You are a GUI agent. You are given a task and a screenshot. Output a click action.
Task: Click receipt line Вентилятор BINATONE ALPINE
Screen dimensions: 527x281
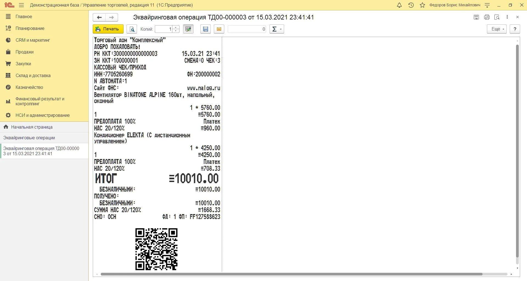(154, 98)
